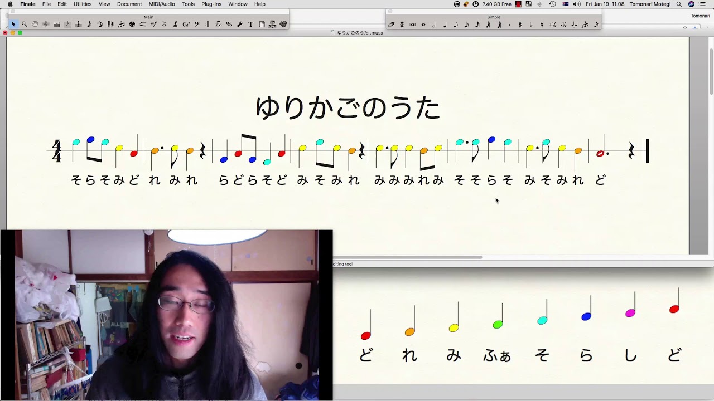This screenshot has width=714, height=401.
Task: Open the Document menu
Action: point(129,4)
